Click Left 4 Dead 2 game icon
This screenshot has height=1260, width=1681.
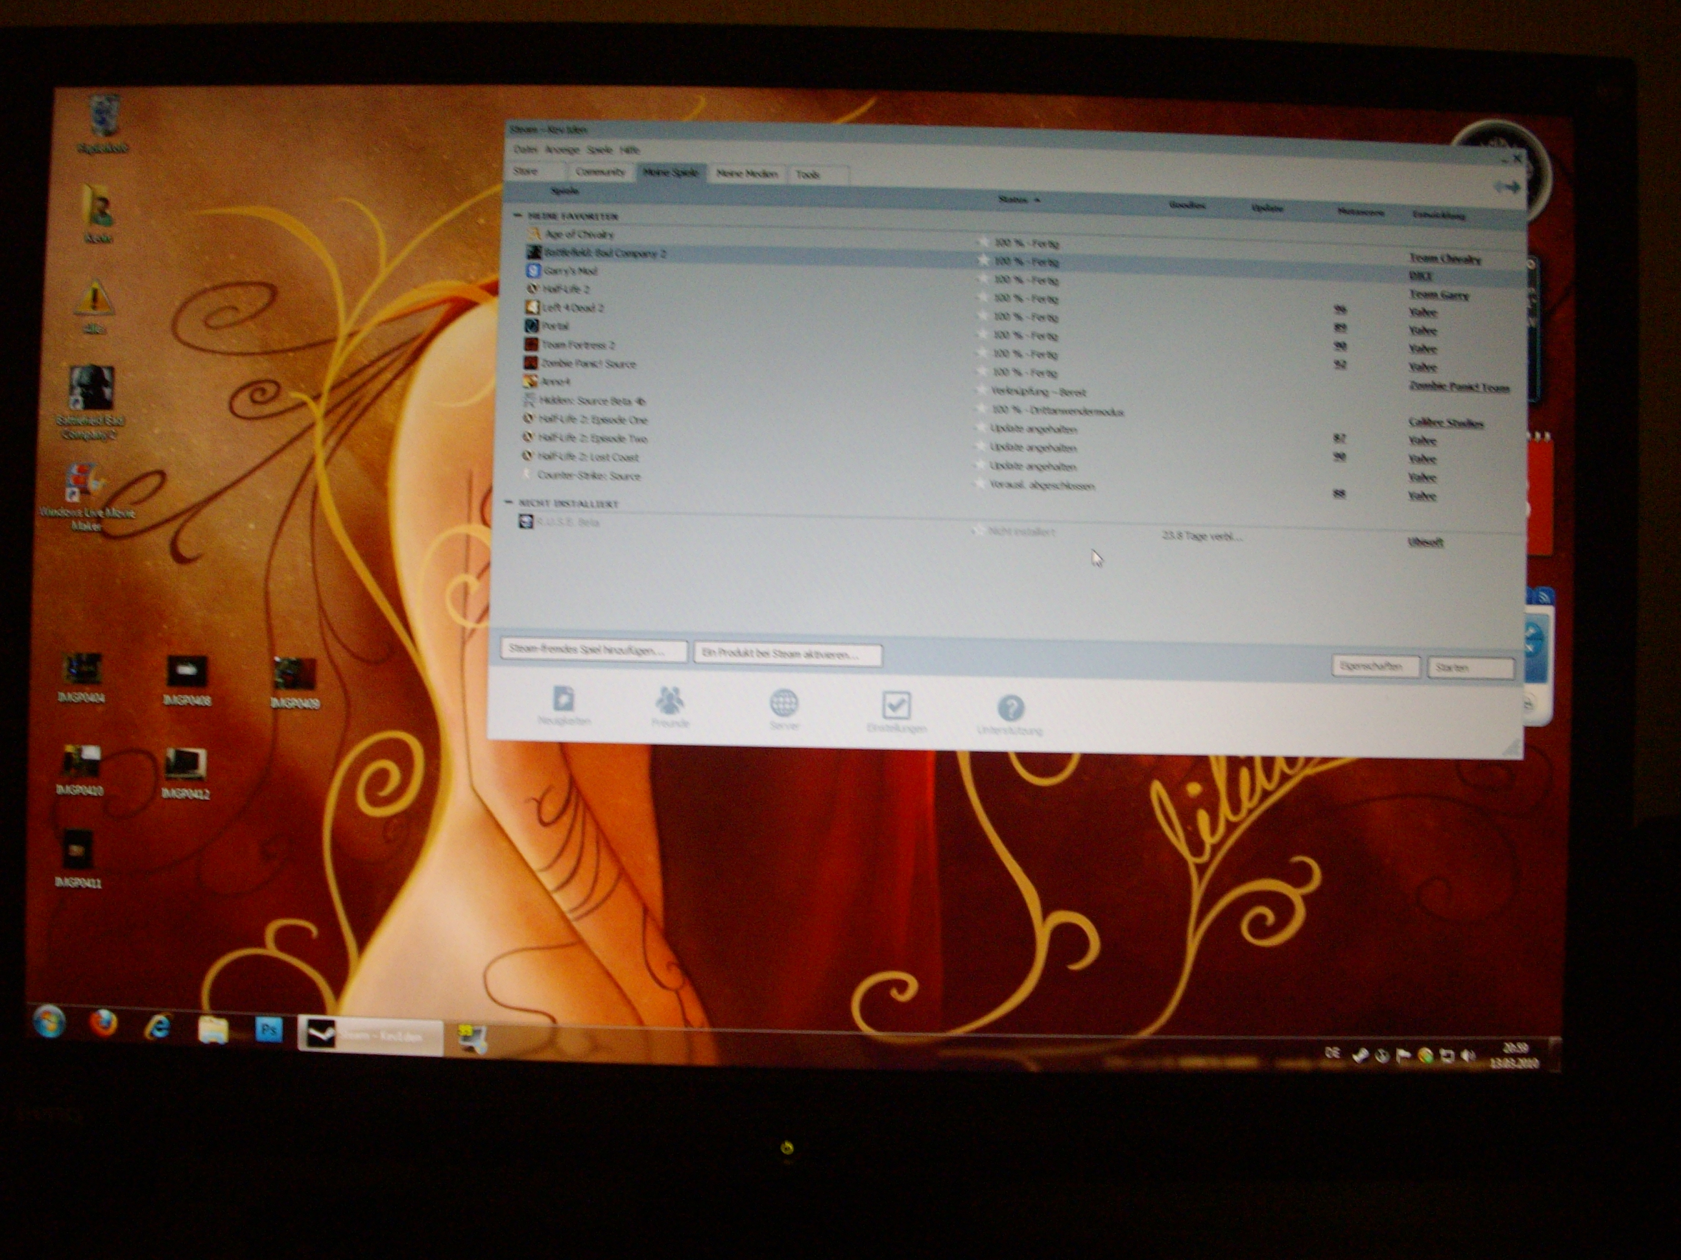pyautogui.click(x=532, y=307)
